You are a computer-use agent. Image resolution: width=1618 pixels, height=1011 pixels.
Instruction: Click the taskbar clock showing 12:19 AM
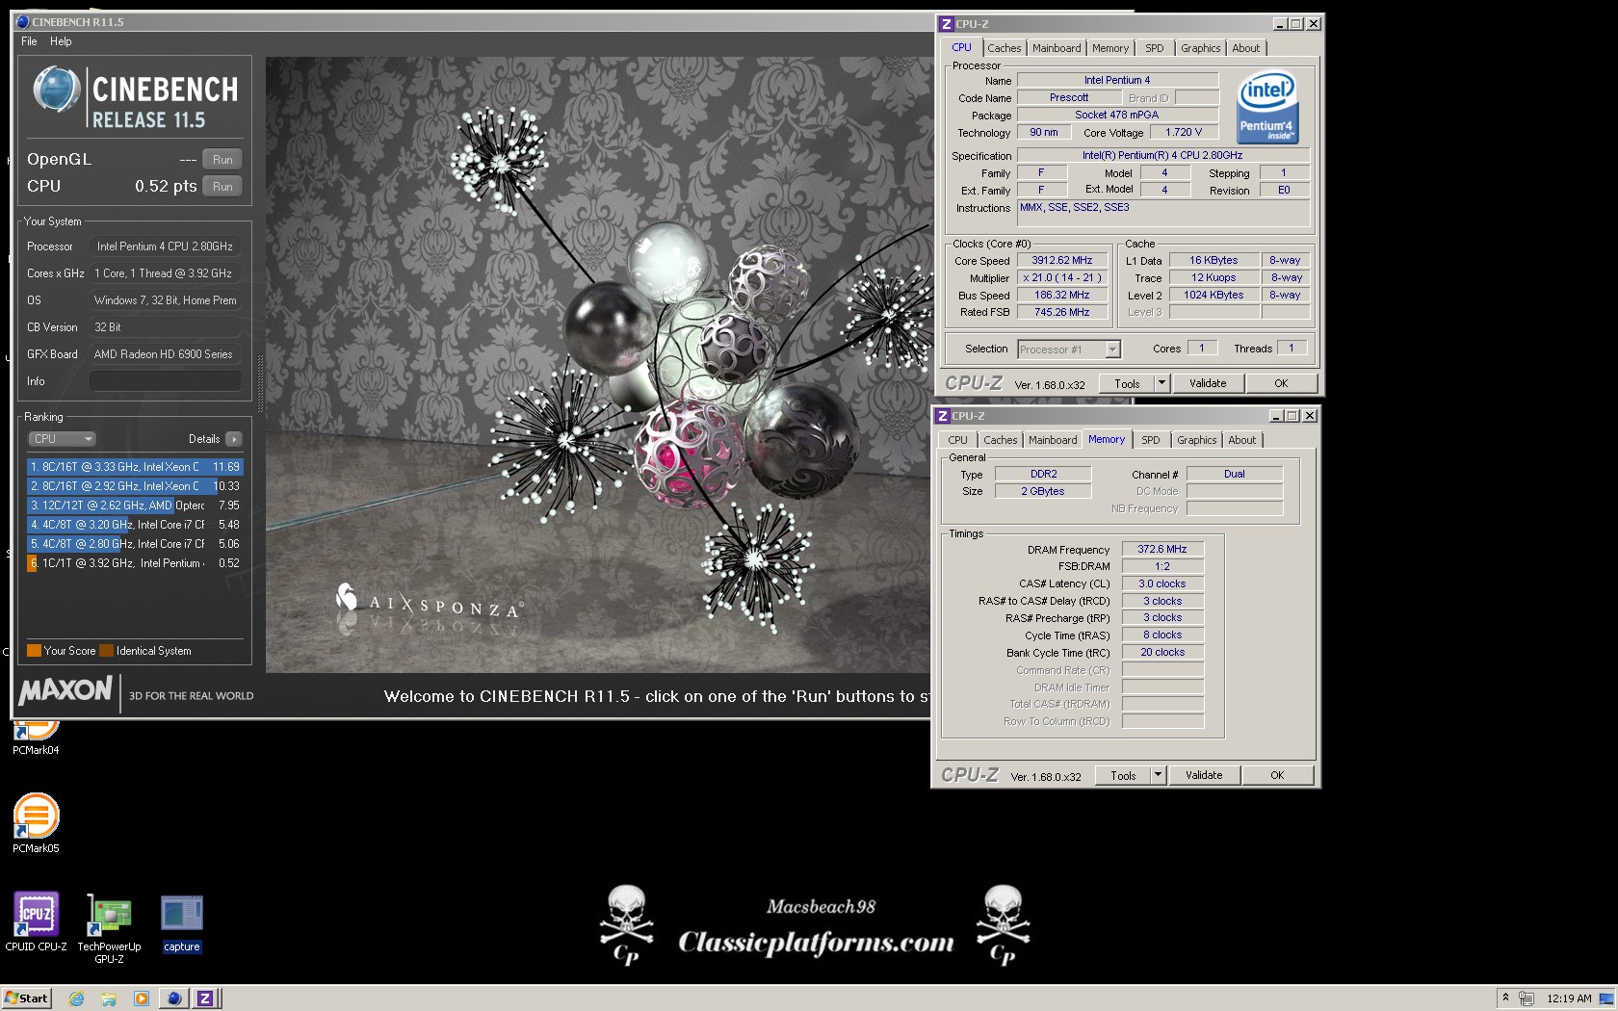pyautogui.click(x=1569, y=998)
